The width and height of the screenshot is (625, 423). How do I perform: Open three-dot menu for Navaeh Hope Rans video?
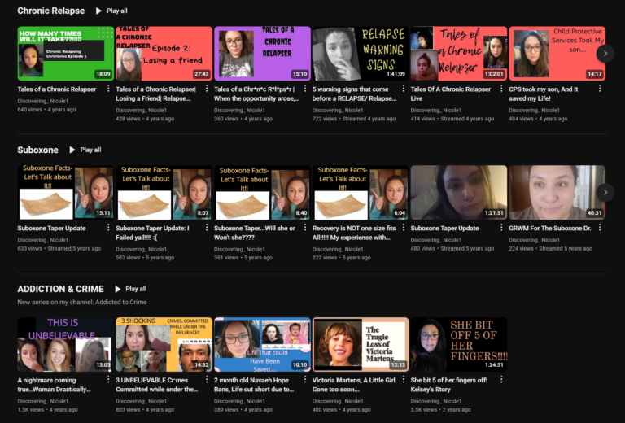(305, 380)
